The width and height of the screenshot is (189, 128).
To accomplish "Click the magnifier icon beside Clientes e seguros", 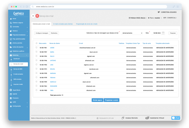I will (11, 23).
